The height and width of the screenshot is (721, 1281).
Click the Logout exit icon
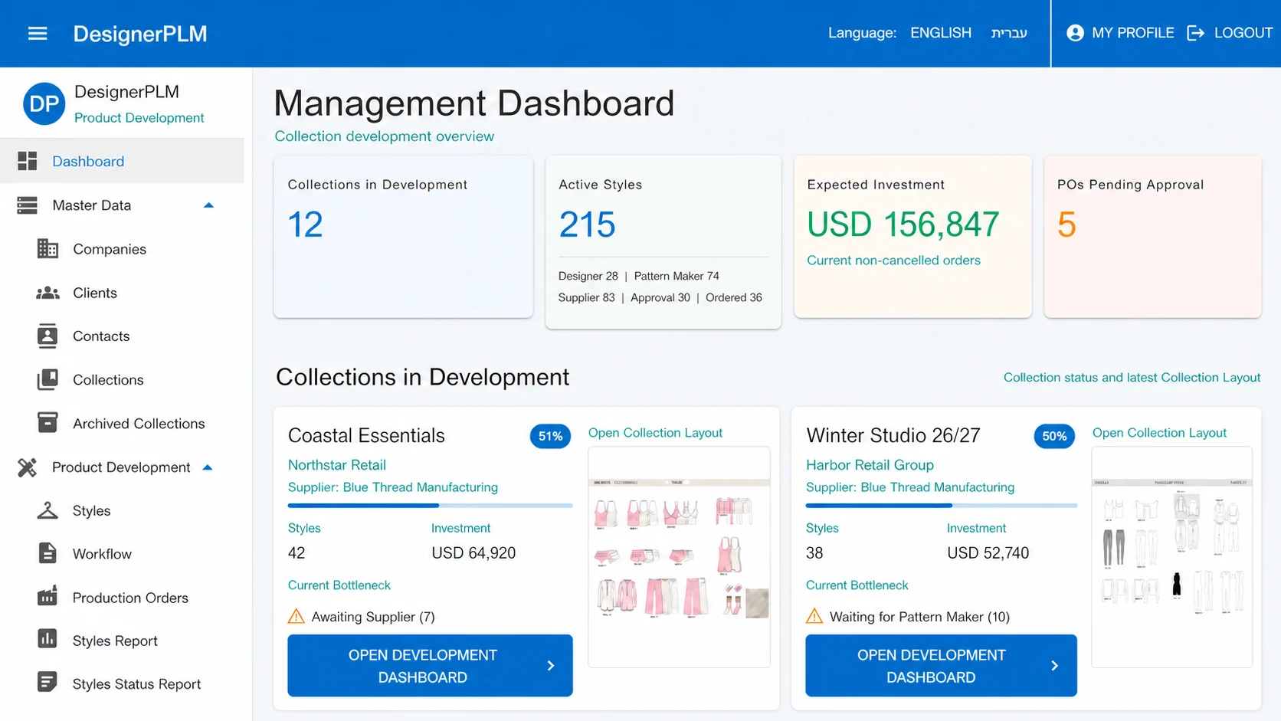coord(1195,33)
